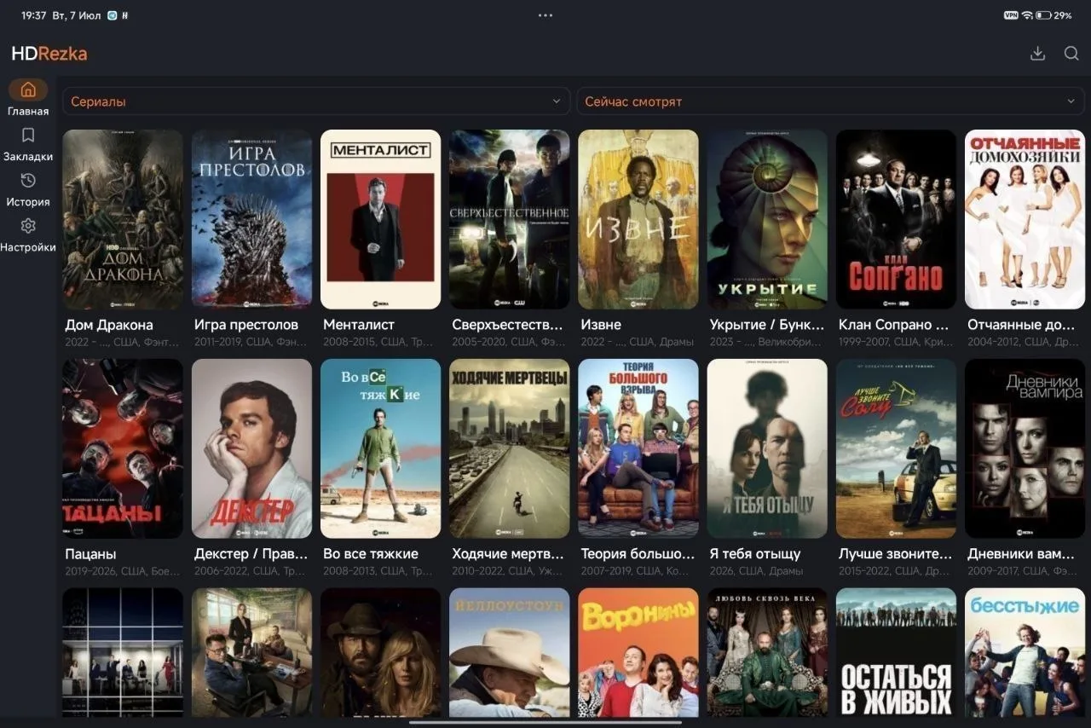Open Декстер poster
Screen dimensions: 1091x728
click(251, 448)
